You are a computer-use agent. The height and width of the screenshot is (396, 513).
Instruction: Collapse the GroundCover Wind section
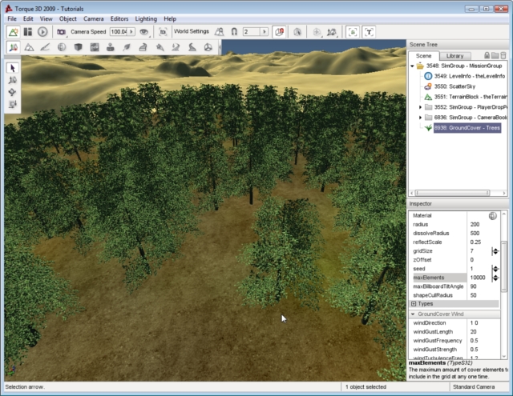click(414, 314)
